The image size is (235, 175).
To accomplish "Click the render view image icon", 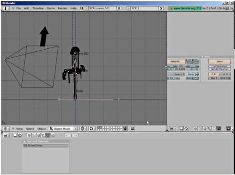I will click(133, 129).
